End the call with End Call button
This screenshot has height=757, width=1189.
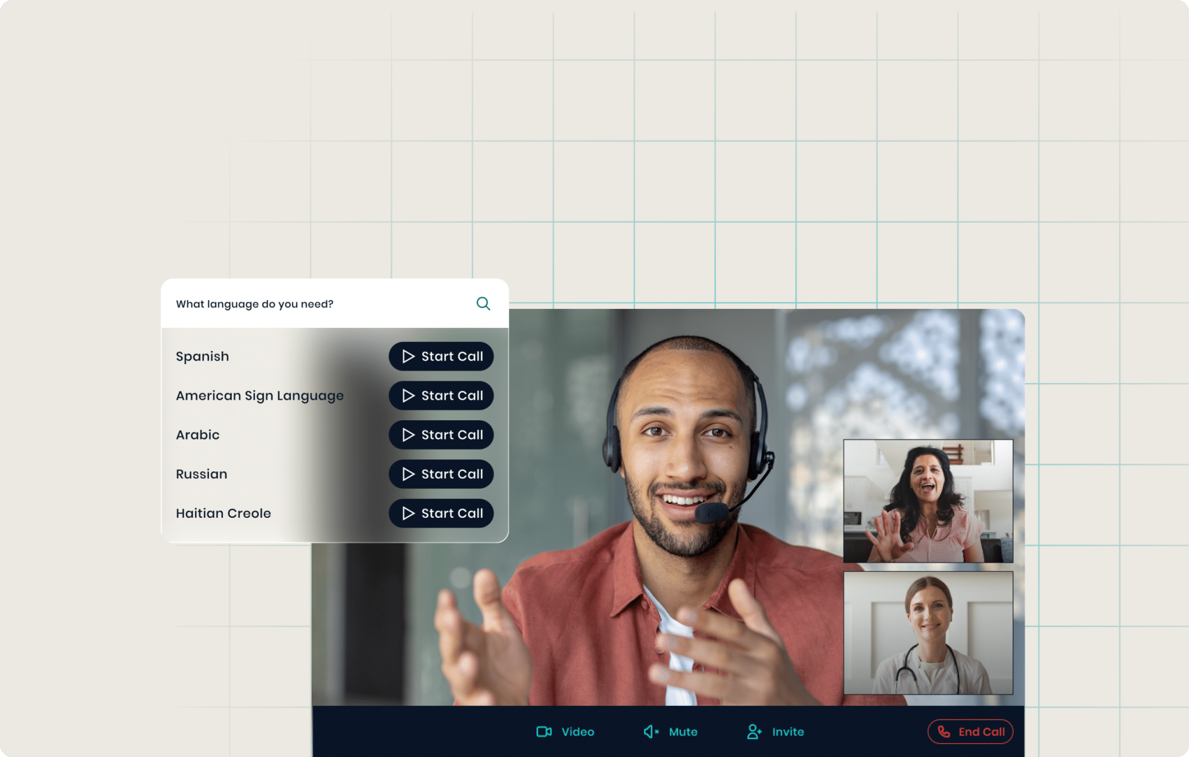point(970,731)
